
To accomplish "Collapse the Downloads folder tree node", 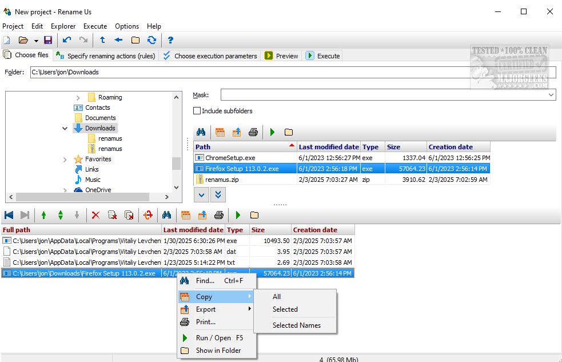I will click(65, 129).
